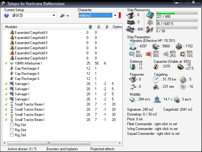The height and width of the screenshot is (152, 202).
Task: Open the ship icon dropdown arrow
Action: pyautogui.click(x=68, y=16)
